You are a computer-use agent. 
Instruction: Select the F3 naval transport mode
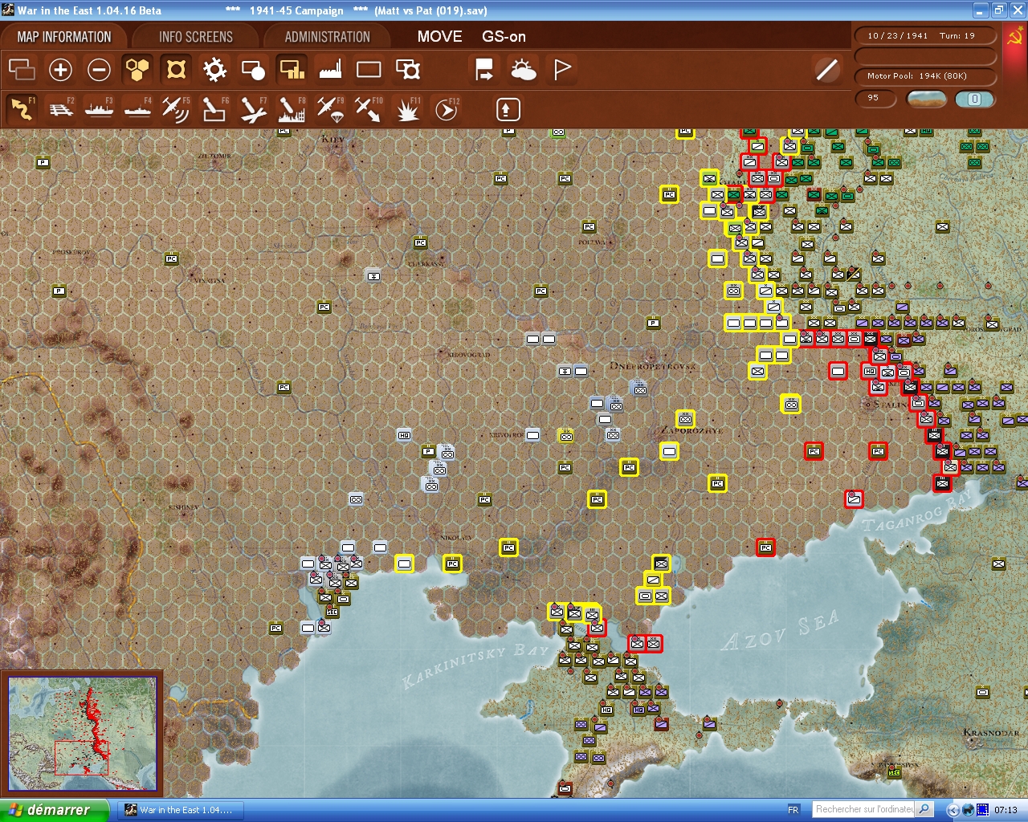tap(99, 109)
